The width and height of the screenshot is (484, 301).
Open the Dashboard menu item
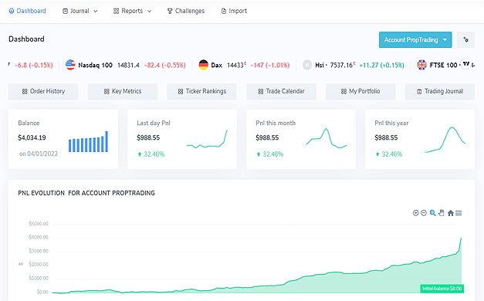click(x=27, y=11)
